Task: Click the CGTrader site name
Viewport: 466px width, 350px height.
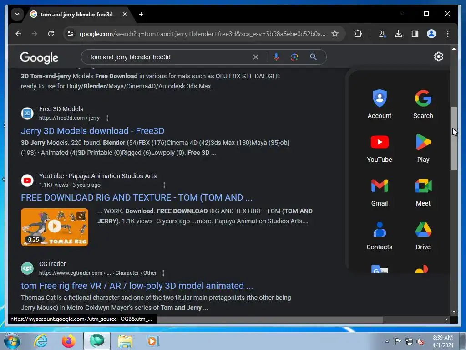Action: click(52, 264)
